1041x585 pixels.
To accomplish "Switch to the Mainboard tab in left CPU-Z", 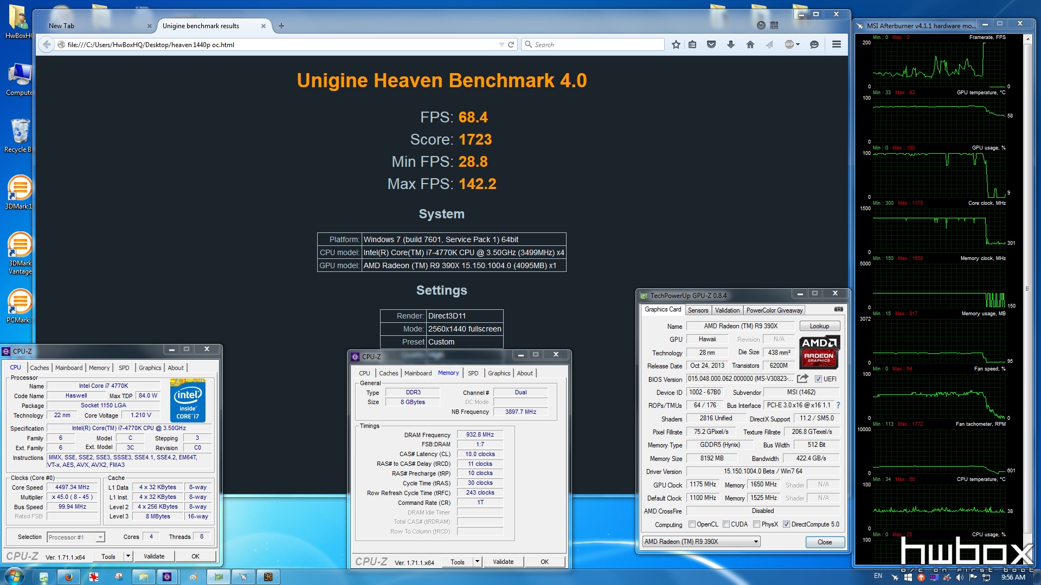I will coord(69,368).
